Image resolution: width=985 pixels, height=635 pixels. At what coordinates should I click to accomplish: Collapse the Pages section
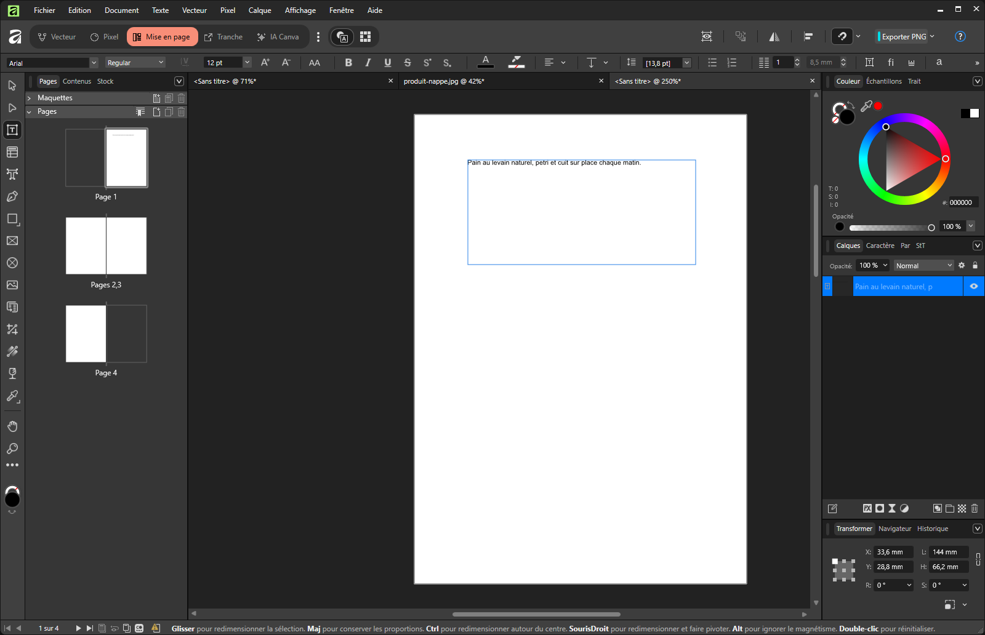[x=29, y=112]
